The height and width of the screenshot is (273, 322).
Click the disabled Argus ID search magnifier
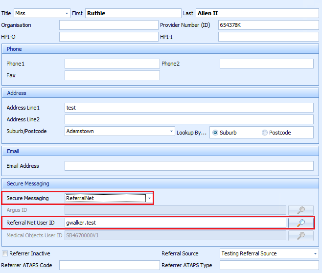[301, 210]
